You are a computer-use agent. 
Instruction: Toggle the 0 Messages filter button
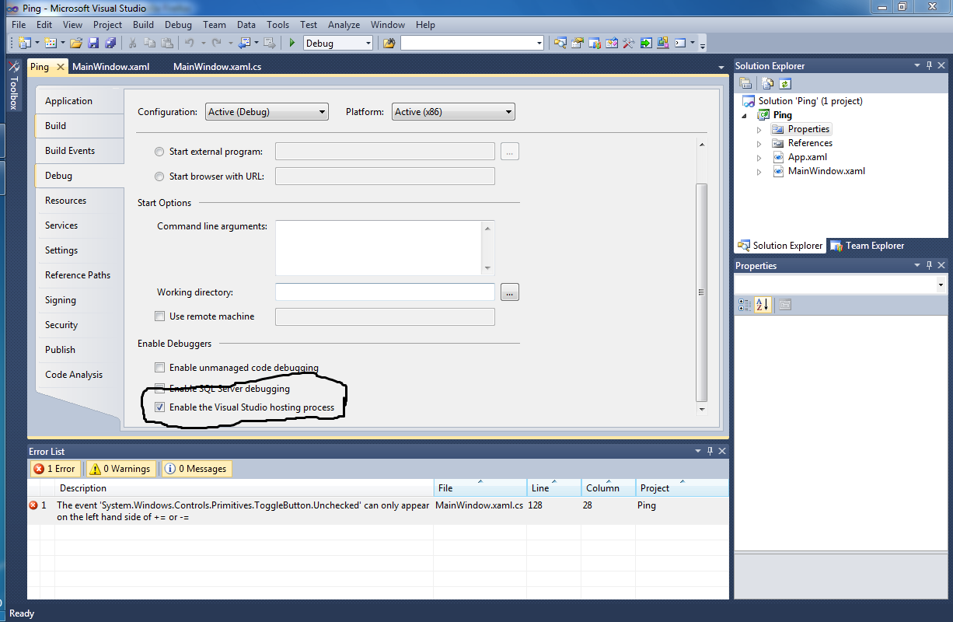196,469
